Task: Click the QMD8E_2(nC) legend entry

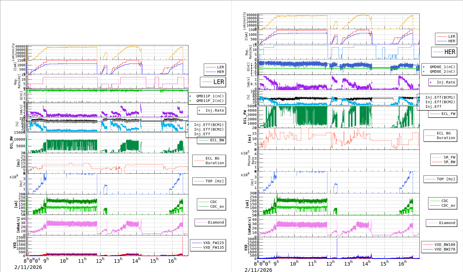Action: [442, 71]
